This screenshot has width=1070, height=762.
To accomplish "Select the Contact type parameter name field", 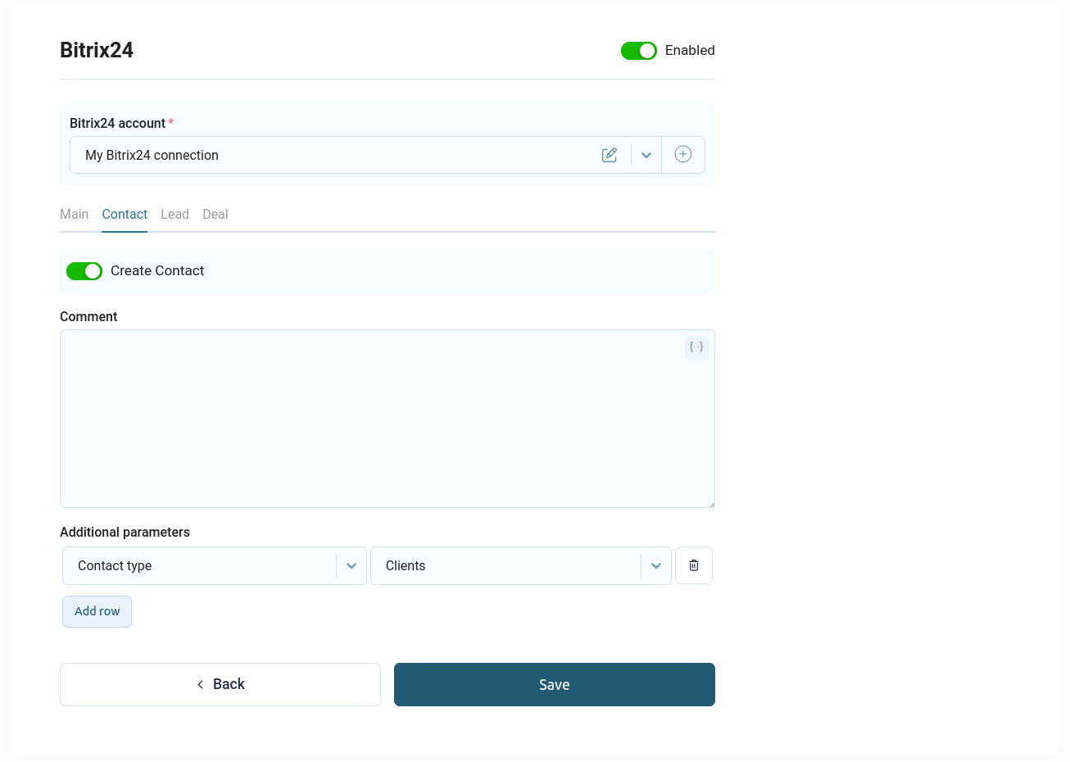I will click(x=197, y=566).
